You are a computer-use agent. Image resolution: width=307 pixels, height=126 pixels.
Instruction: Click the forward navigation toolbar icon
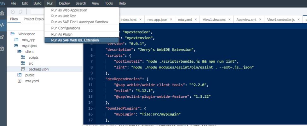tap(20, 12)
